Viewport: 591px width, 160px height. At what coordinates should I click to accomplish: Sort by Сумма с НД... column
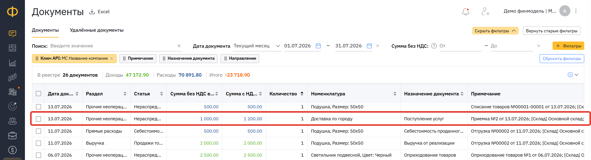pos(260,94)
